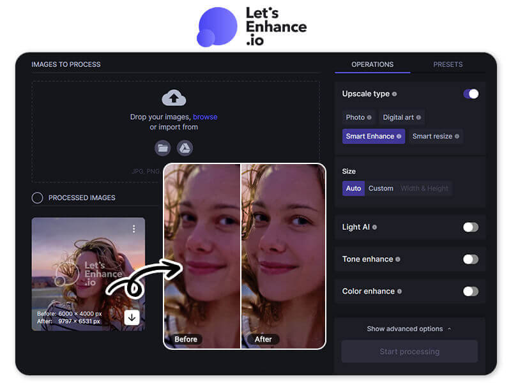
Task: Download the processed image via the arrow icon
Action: 132,317
